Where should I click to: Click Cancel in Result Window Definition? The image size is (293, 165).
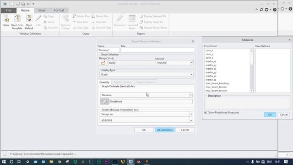point(185,130)
